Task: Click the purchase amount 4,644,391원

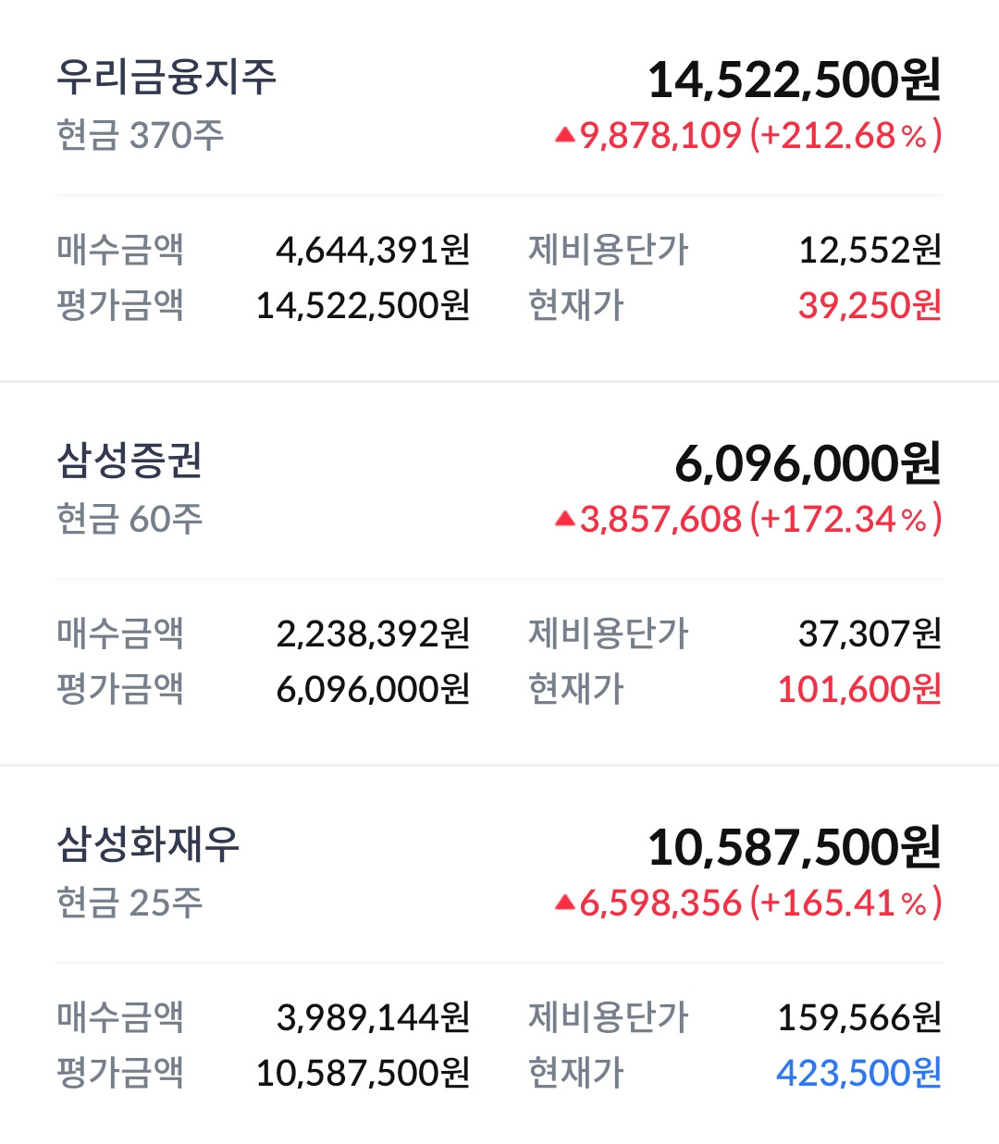Action: [374, 250]
